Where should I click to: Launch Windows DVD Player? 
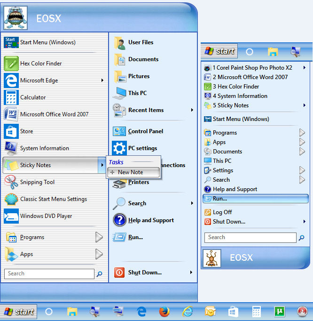pyautogui.click(x=54, y=216)
